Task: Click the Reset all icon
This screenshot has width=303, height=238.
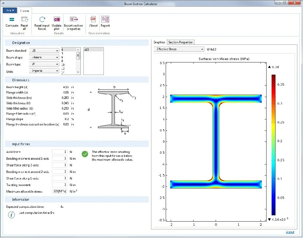Action: pos(24,19)
